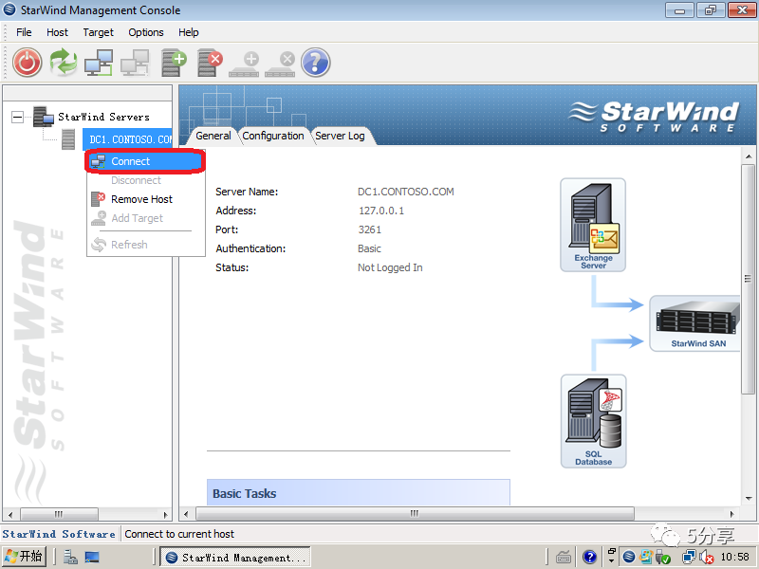Click the Connect computers toolbar icon
The height and width of the screenshot is (569, 759).
99,63
